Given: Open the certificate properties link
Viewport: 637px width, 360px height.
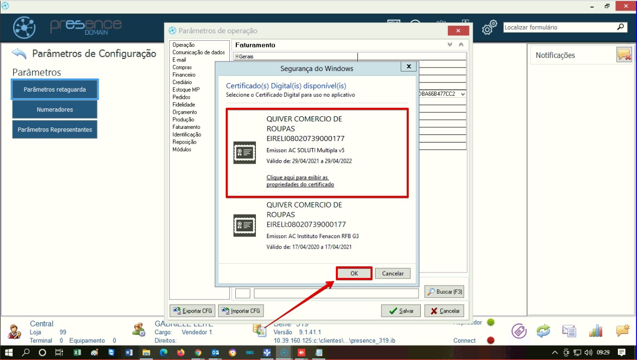Looking at the screenshot, I should (x=300, y=181).
